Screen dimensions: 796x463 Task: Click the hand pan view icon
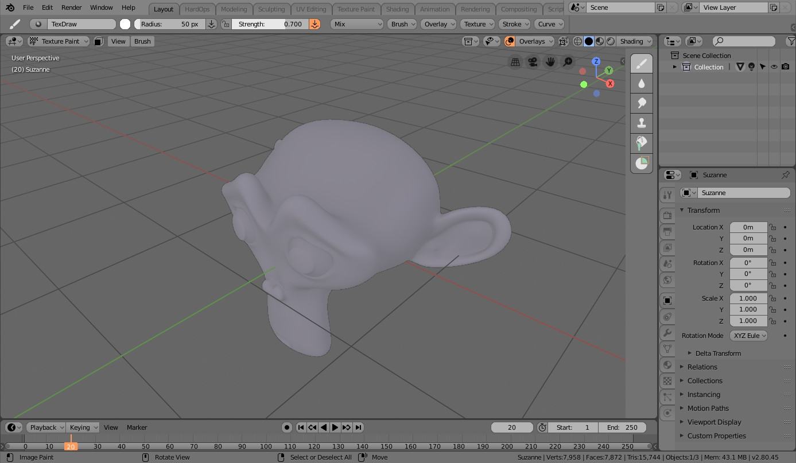point(550,62)
